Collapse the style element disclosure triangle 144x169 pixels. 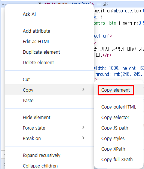tap(40, 3)
